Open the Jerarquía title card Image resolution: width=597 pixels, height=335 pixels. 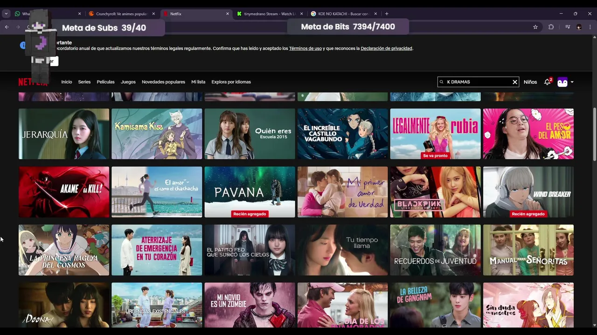(x=64, y=134)
